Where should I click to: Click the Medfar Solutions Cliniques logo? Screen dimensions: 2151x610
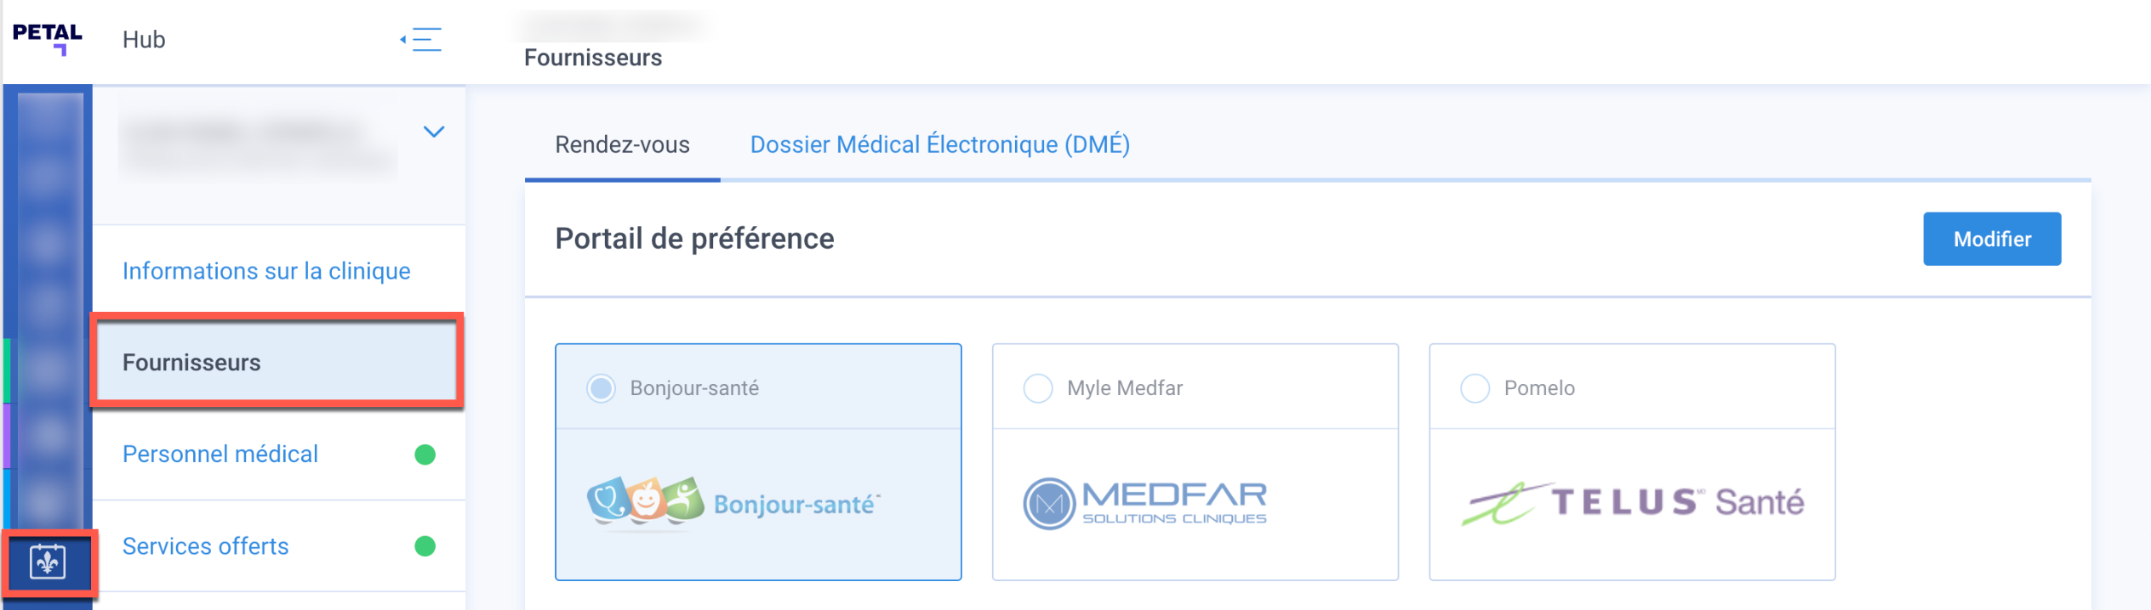[1144, 503]
